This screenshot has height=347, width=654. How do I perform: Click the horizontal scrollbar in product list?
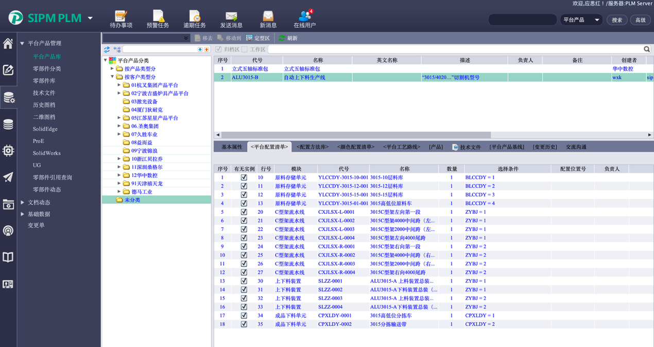pos(355,135)
